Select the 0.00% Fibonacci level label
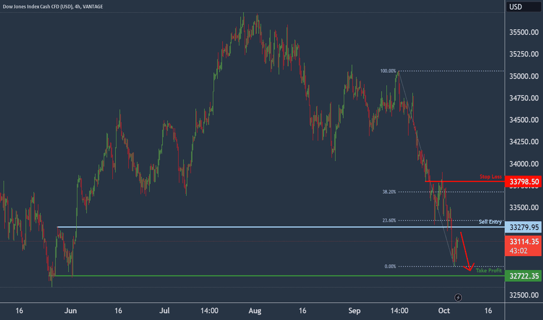Viewport: 543px width, 320px height. pos(390,266)
